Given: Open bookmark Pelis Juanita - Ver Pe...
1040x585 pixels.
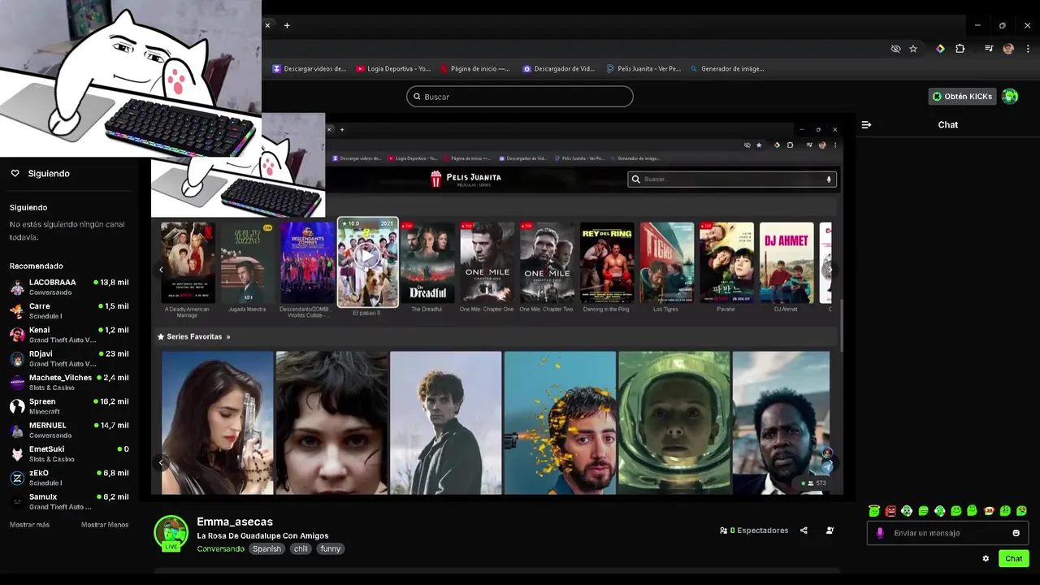Looking at the screenshot, I should tap(643, 69).
